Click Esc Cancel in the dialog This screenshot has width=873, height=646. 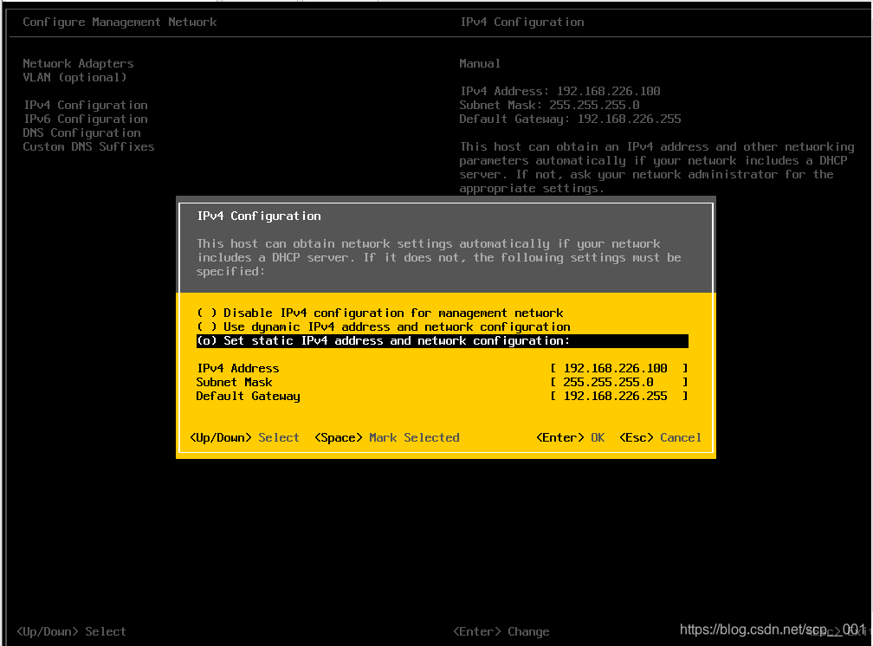660,437
